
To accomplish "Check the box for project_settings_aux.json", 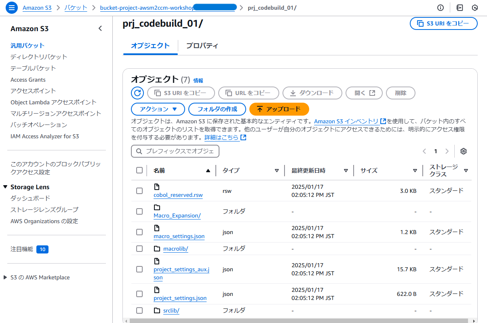I will click(139, 269).
